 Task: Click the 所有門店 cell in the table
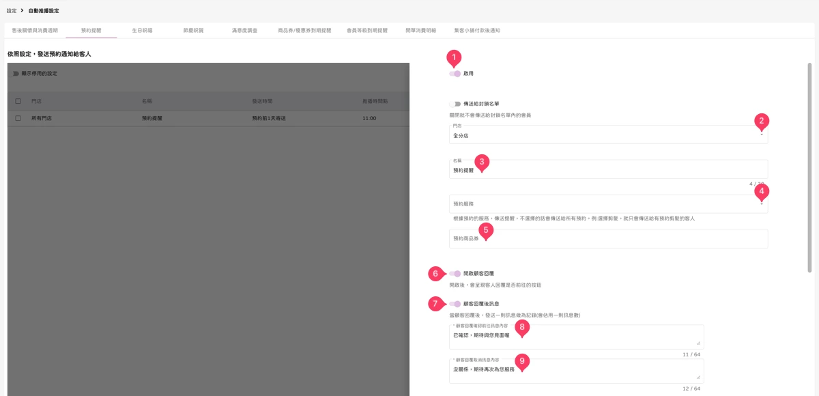42,119
